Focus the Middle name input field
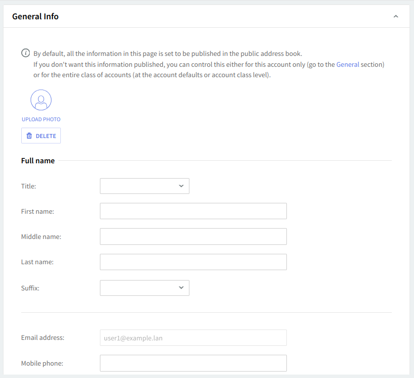 [x=193, y=236]
